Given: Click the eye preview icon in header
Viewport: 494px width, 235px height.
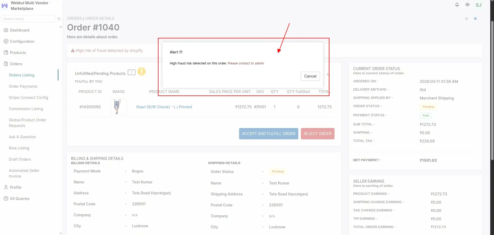Looking at the screenshot, I should [x=467, y=5].
